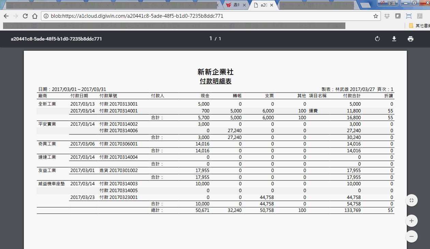Click payment number 付款 20170314002

(118, 124)
